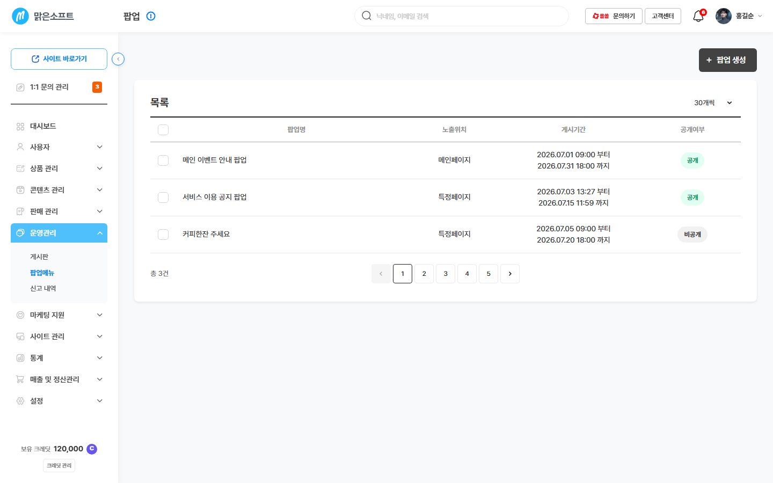773x483 pixels.
Task: Click the 매출 및 정산관리 cart icon
Action: [x=20, y=379]
